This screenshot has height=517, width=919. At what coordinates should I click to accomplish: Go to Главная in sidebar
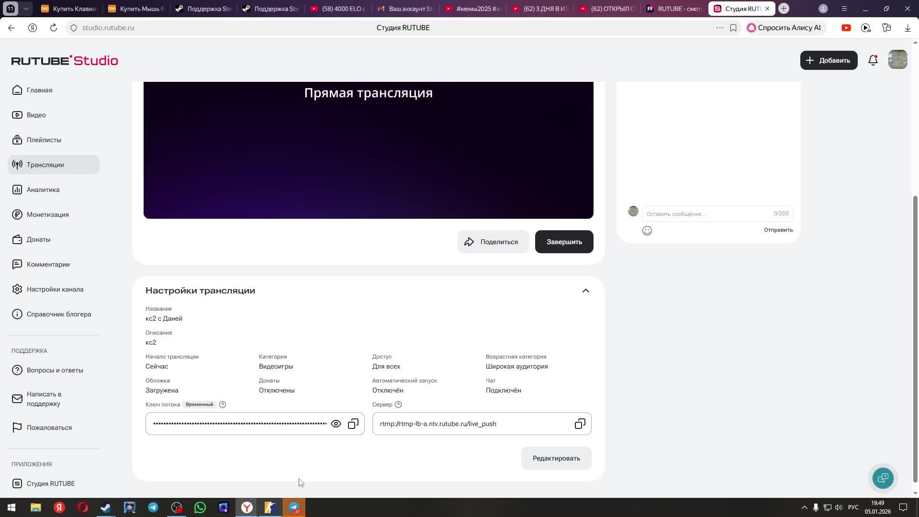pos(54,90)
